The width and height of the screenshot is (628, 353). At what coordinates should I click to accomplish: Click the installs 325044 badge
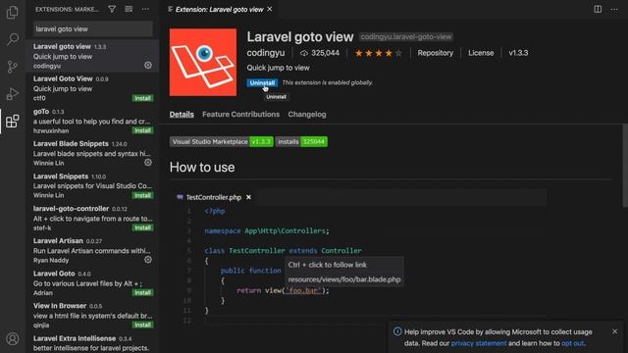[x=301, y=141]
